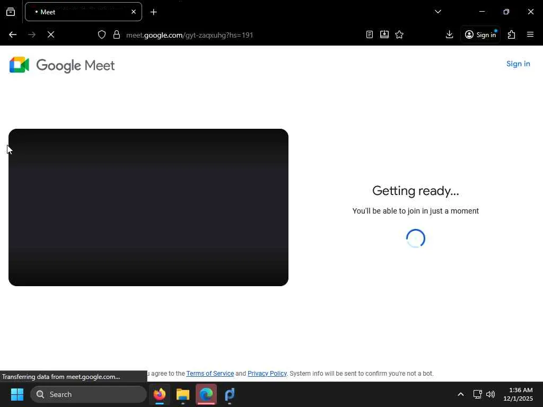Click the 'You'll be able to join' text

(416, 211)
